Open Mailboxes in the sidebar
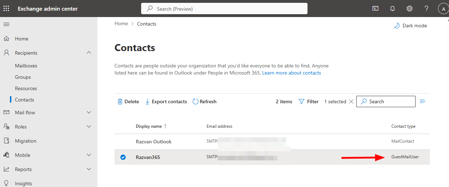Viewport: 449px width, 187px height. pos(26,66)
